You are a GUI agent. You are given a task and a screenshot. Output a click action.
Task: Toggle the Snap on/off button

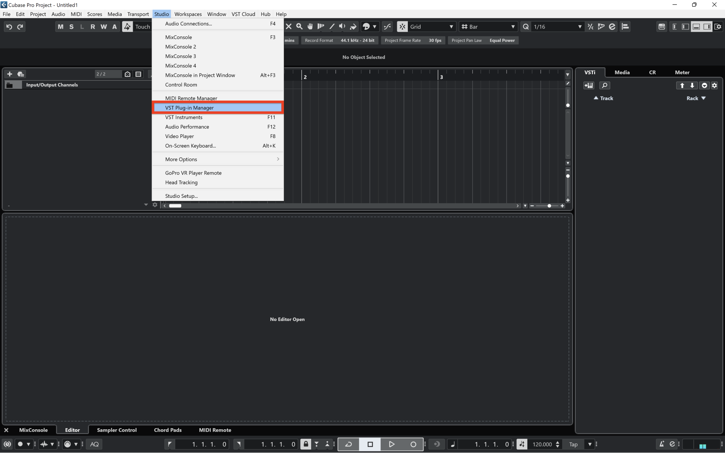click(x=402, y=27)
